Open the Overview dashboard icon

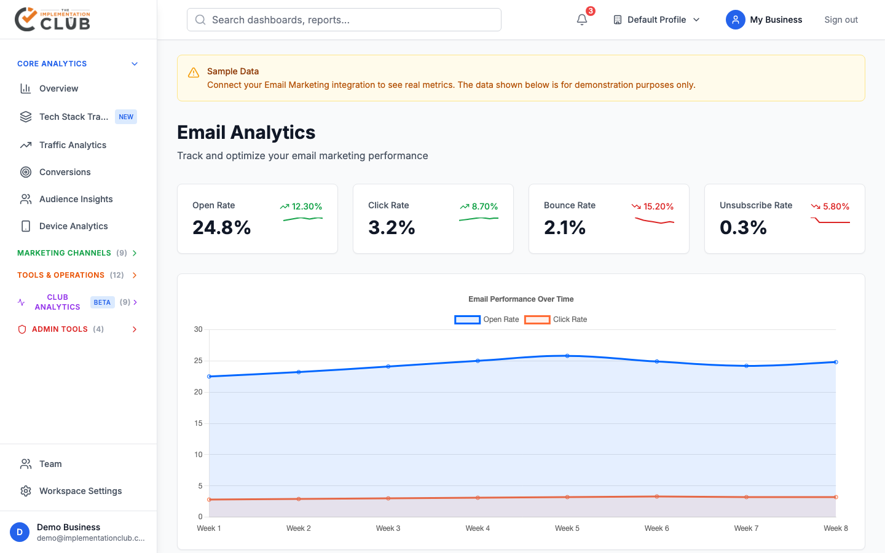click(26, 88)
